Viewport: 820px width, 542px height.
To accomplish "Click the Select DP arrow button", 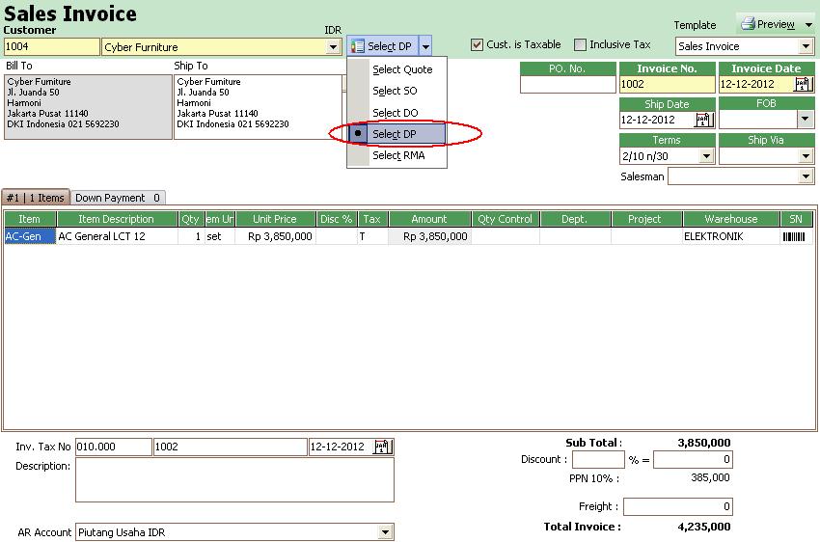I will click(x=425, y=46).
